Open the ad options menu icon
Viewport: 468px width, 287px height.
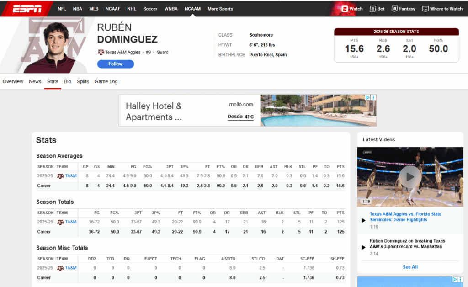(x=373, y=98)
